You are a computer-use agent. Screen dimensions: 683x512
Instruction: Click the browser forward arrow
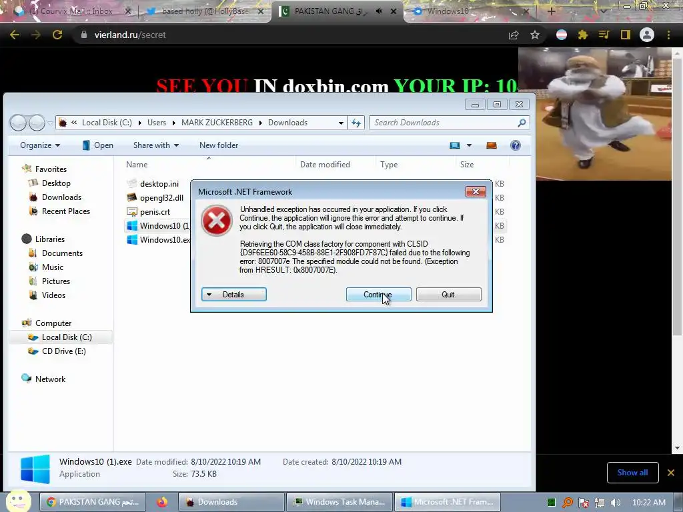(36, 35)
